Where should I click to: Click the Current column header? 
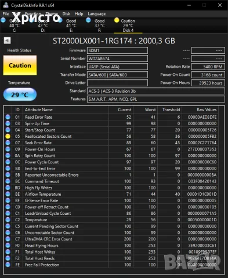pos(121,109)
